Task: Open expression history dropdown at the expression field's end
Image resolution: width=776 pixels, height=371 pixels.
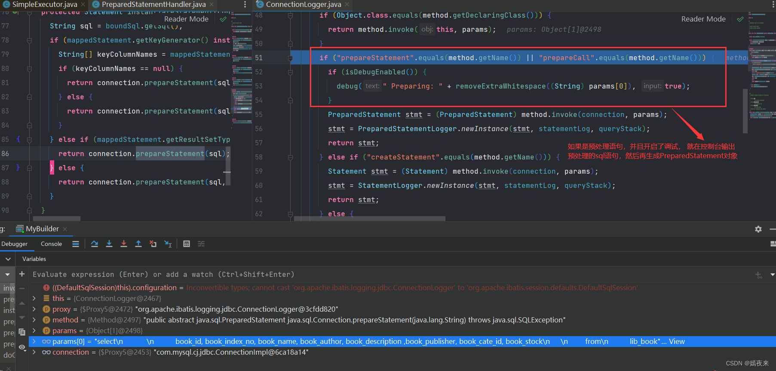Action: [772, 274]
